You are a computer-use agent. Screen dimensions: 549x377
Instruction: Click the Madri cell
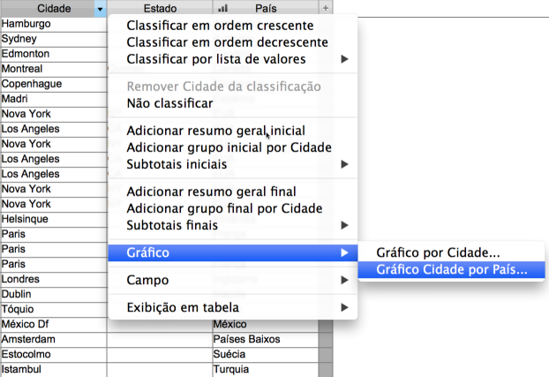click(x=54, y=100)
